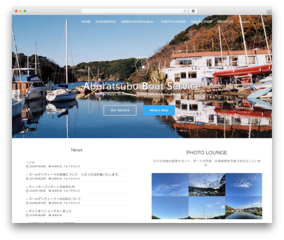This screenshot has height=240, width=284.
Task: Click calendar icon under ゴールデンウィークへの対応について
Action: [27, 203]
